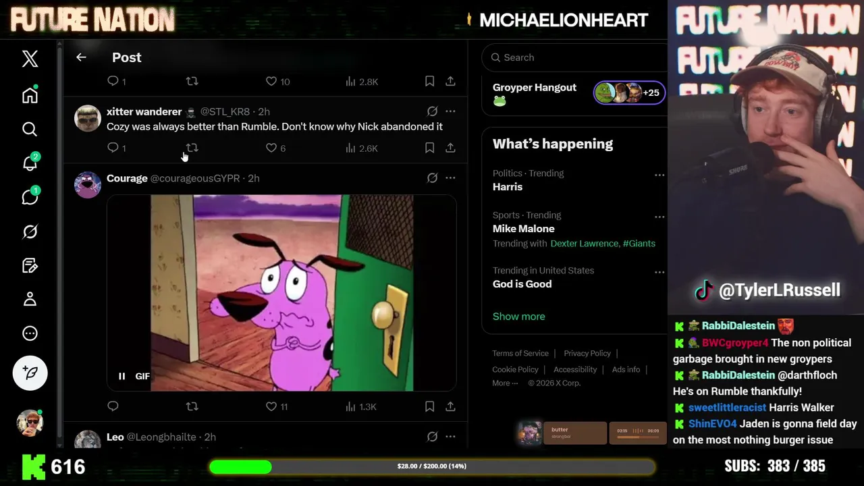Repost the top post with 10 likes
Image resolution: width=864 pixels, height=486 pixels.
click(192, 81)
